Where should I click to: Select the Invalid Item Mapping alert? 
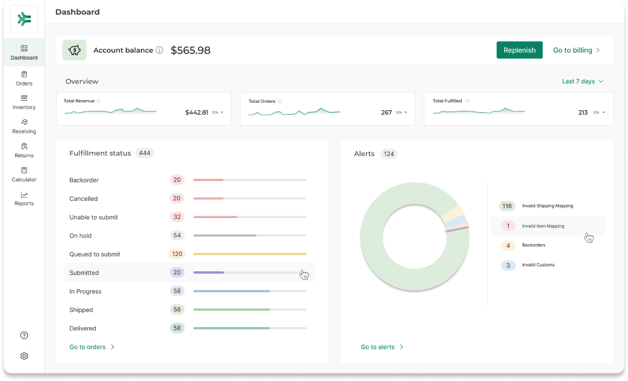click(x=542, y=226)
